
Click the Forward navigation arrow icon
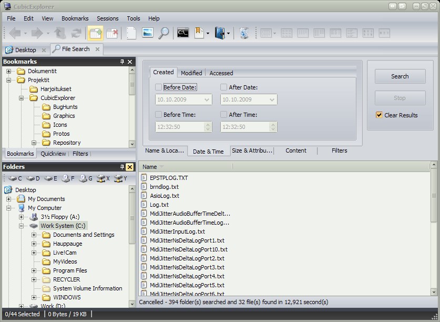point(37,33)
